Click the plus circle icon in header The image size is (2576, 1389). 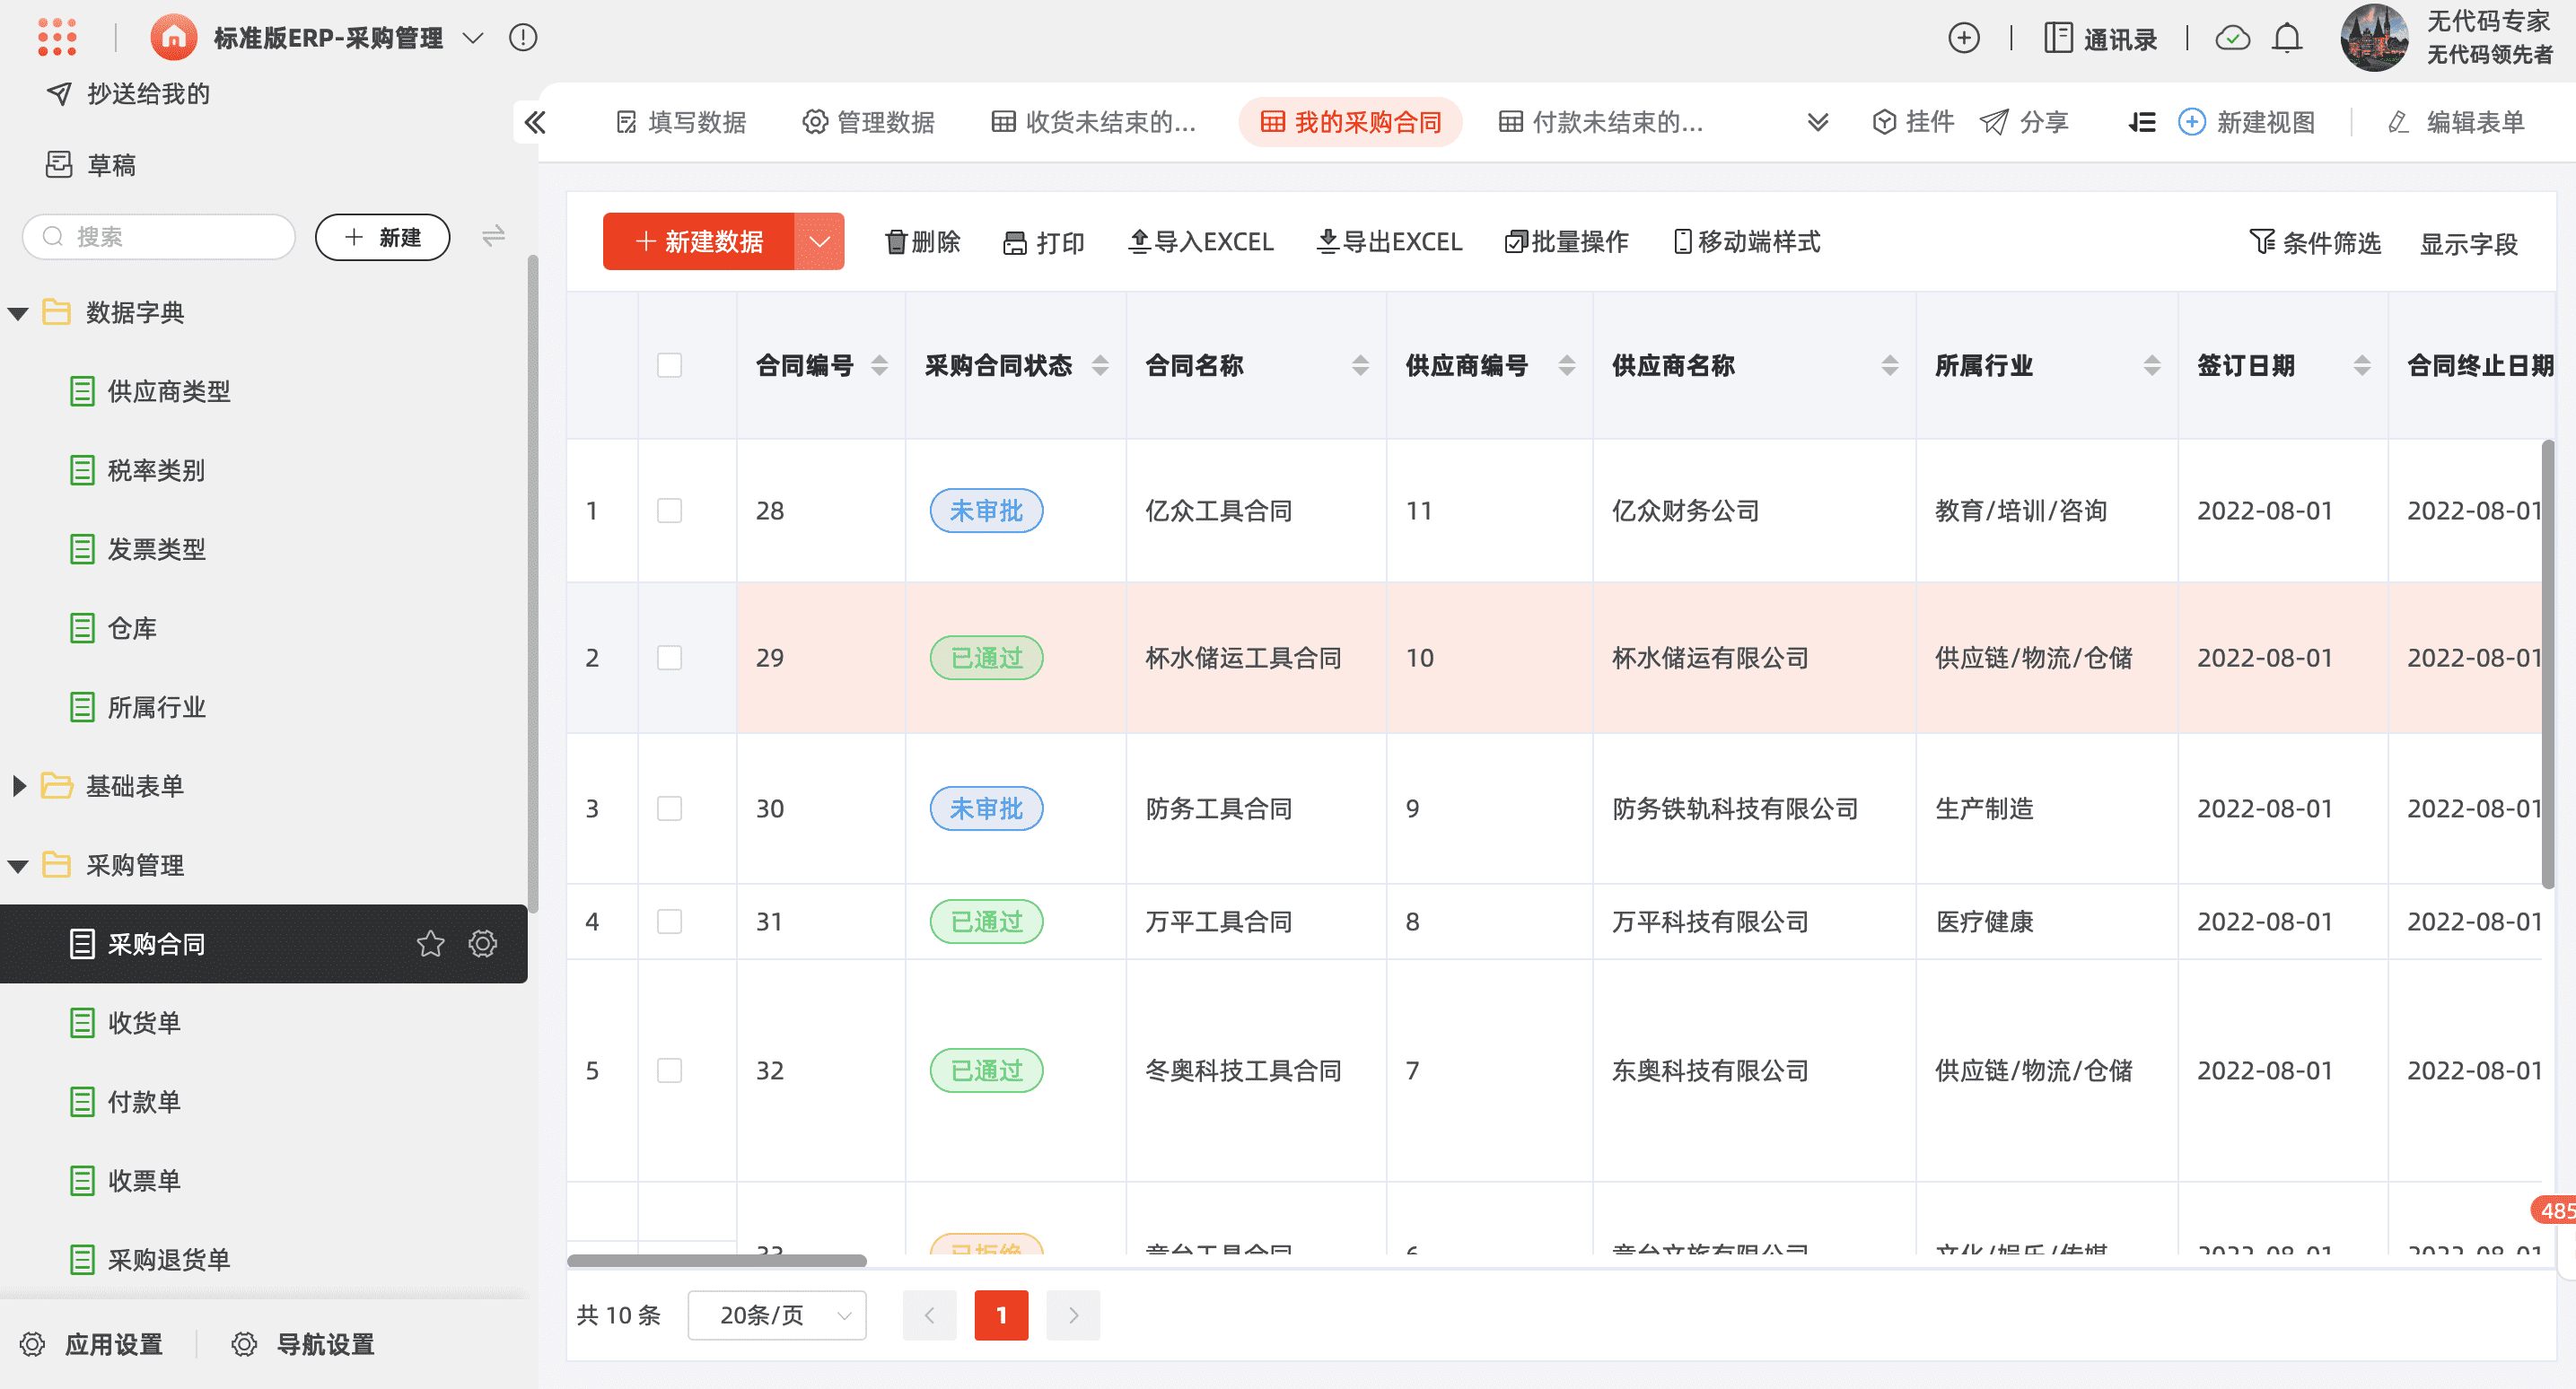click(1963, 38)
